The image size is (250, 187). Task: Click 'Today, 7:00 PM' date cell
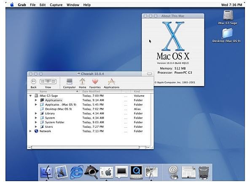[x=93, y=96]
